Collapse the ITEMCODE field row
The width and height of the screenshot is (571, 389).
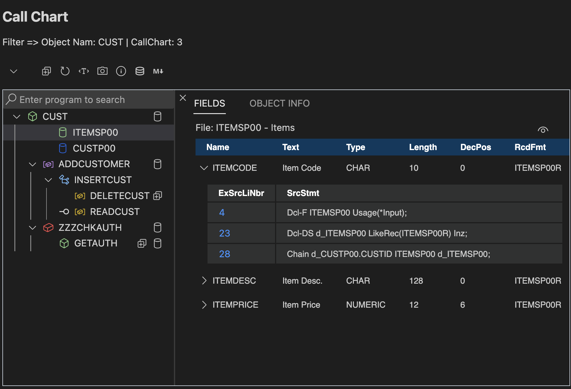coord(204,168)
